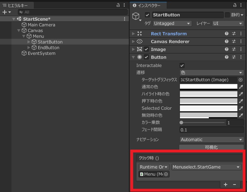Open the object picker for ターゲットグラフィックス
The width and height of the screenshot is (247, 192).
241,80
